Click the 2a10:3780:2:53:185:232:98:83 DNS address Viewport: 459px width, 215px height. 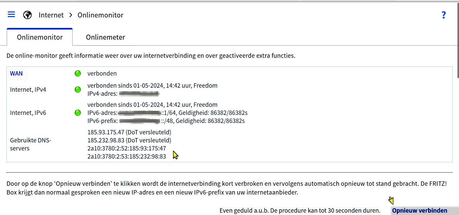click(127, 156)
